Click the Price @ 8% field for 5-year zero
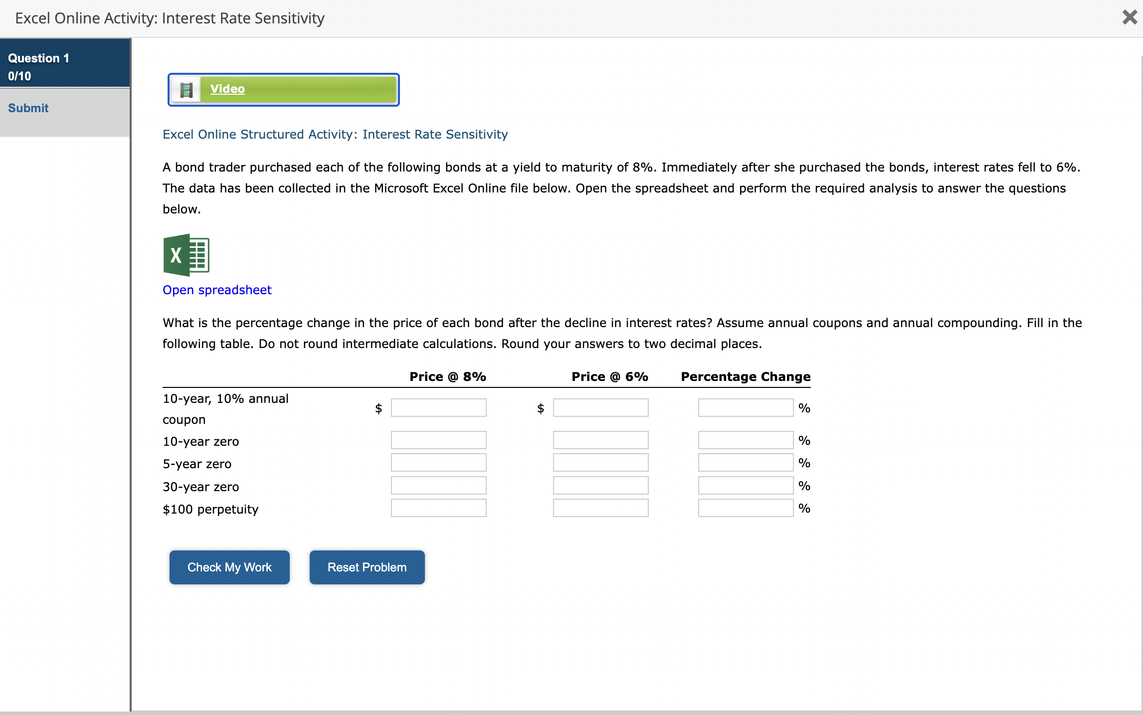Viewport: 1143px width, 715px height. tap(438, 462)
